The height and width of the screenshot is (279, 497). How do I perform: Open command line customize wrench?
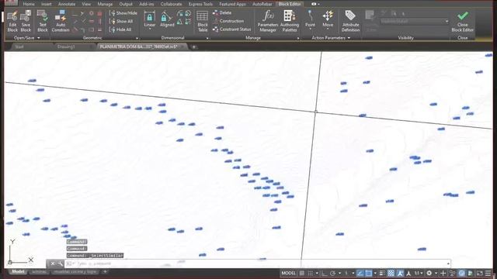[x=61, y=263]
